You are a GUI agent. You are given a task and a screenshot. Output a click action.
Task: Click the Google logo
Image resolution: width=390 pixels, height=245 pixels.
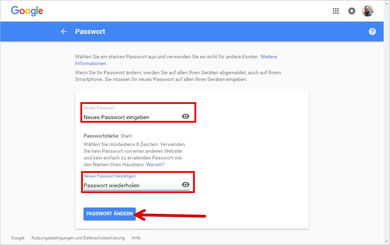27,11
